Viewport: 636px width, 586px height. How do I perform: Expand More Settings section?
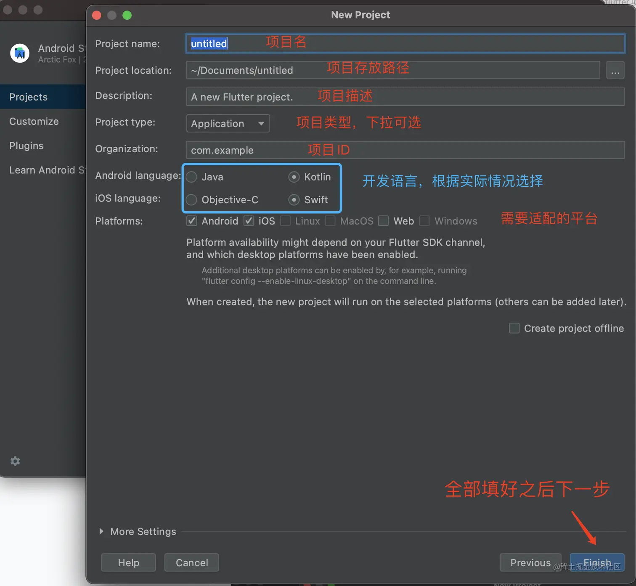coord(101,531)
